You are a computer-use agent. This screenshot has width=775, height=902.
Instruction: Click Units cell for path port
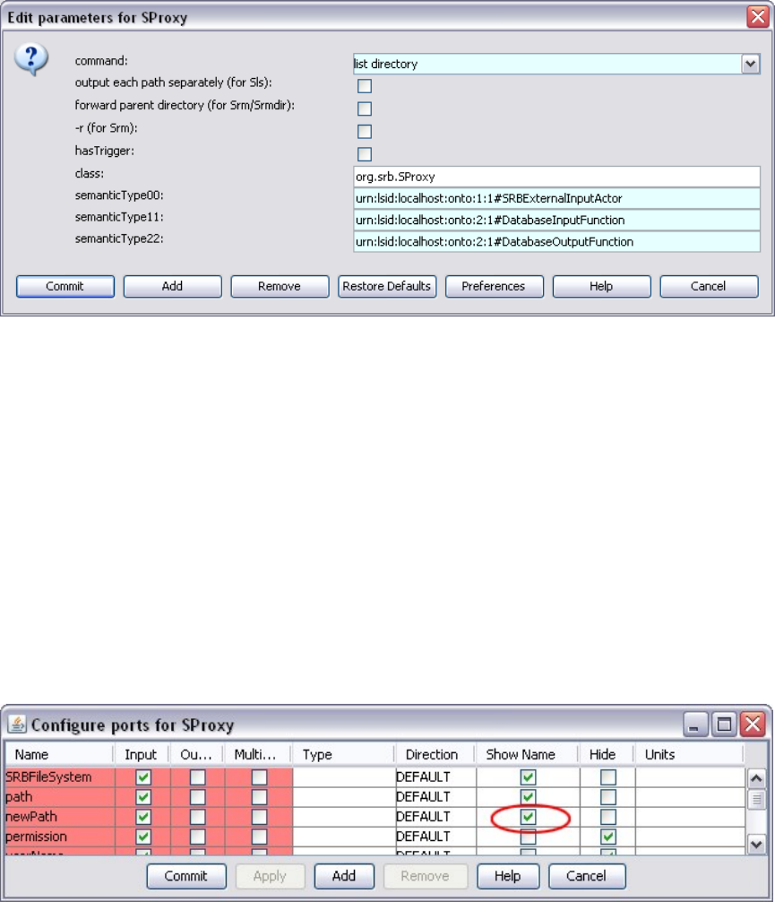click(690, 797)
